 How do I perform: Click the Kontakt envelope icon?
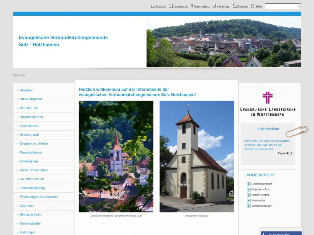click(x=153, y=6)
